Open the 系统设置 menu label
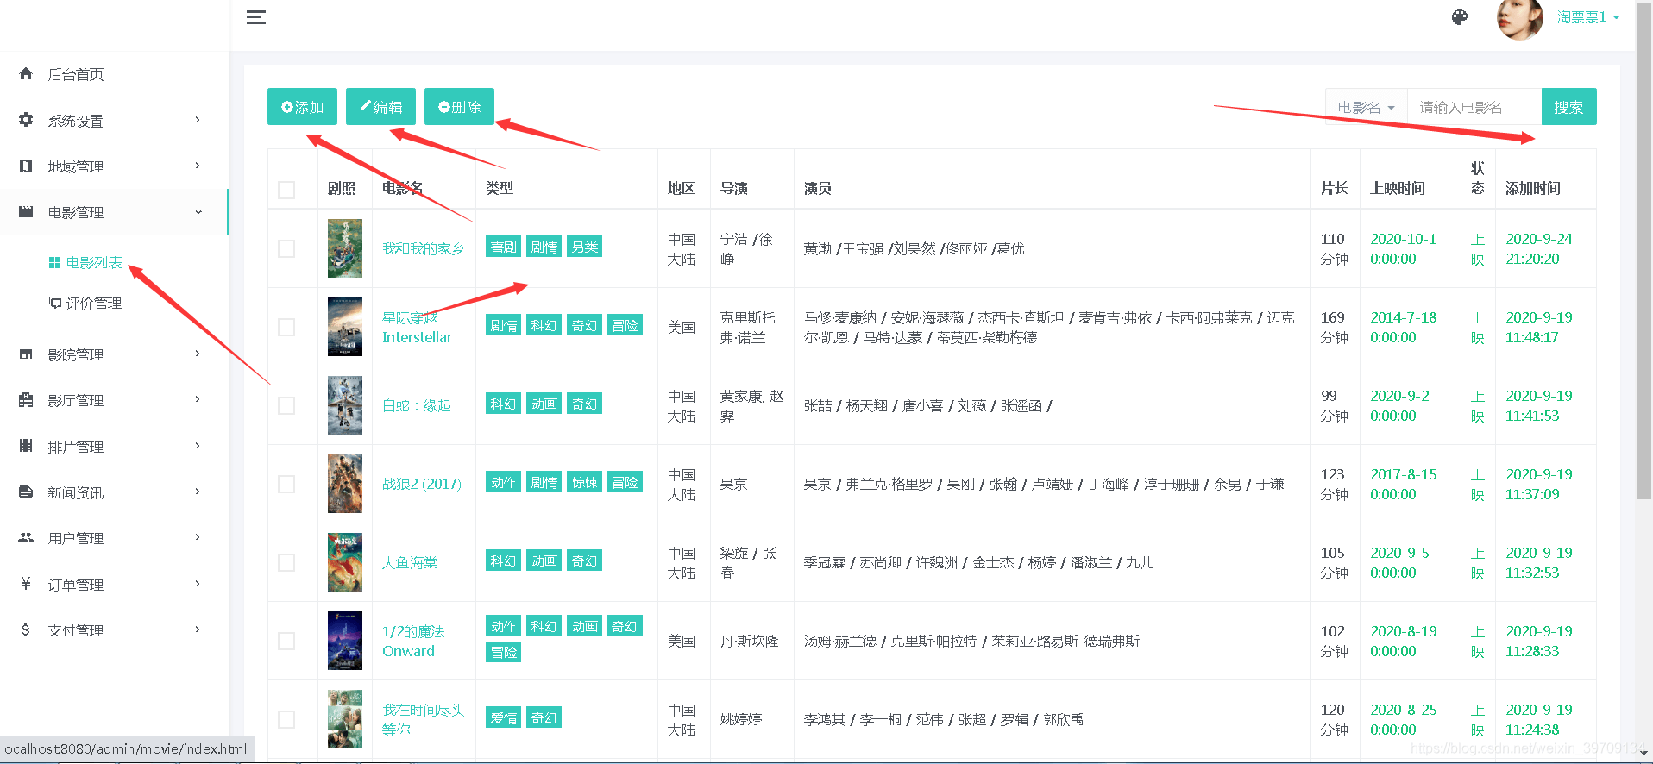The width and height of the screenshot is (1653, 764). click(76, 121)
